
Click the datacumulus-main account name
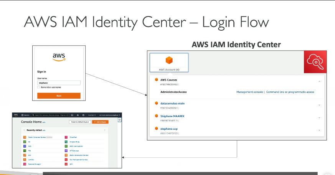click(172, 103)
